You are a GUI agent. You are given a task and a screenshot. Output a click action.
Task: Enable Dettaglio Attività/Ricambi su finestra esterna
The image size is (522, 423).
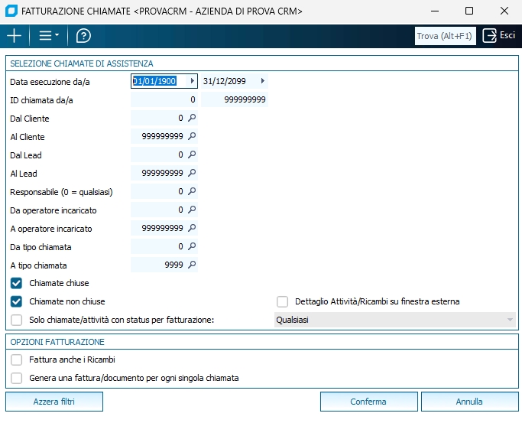click(x=282, y=302)
